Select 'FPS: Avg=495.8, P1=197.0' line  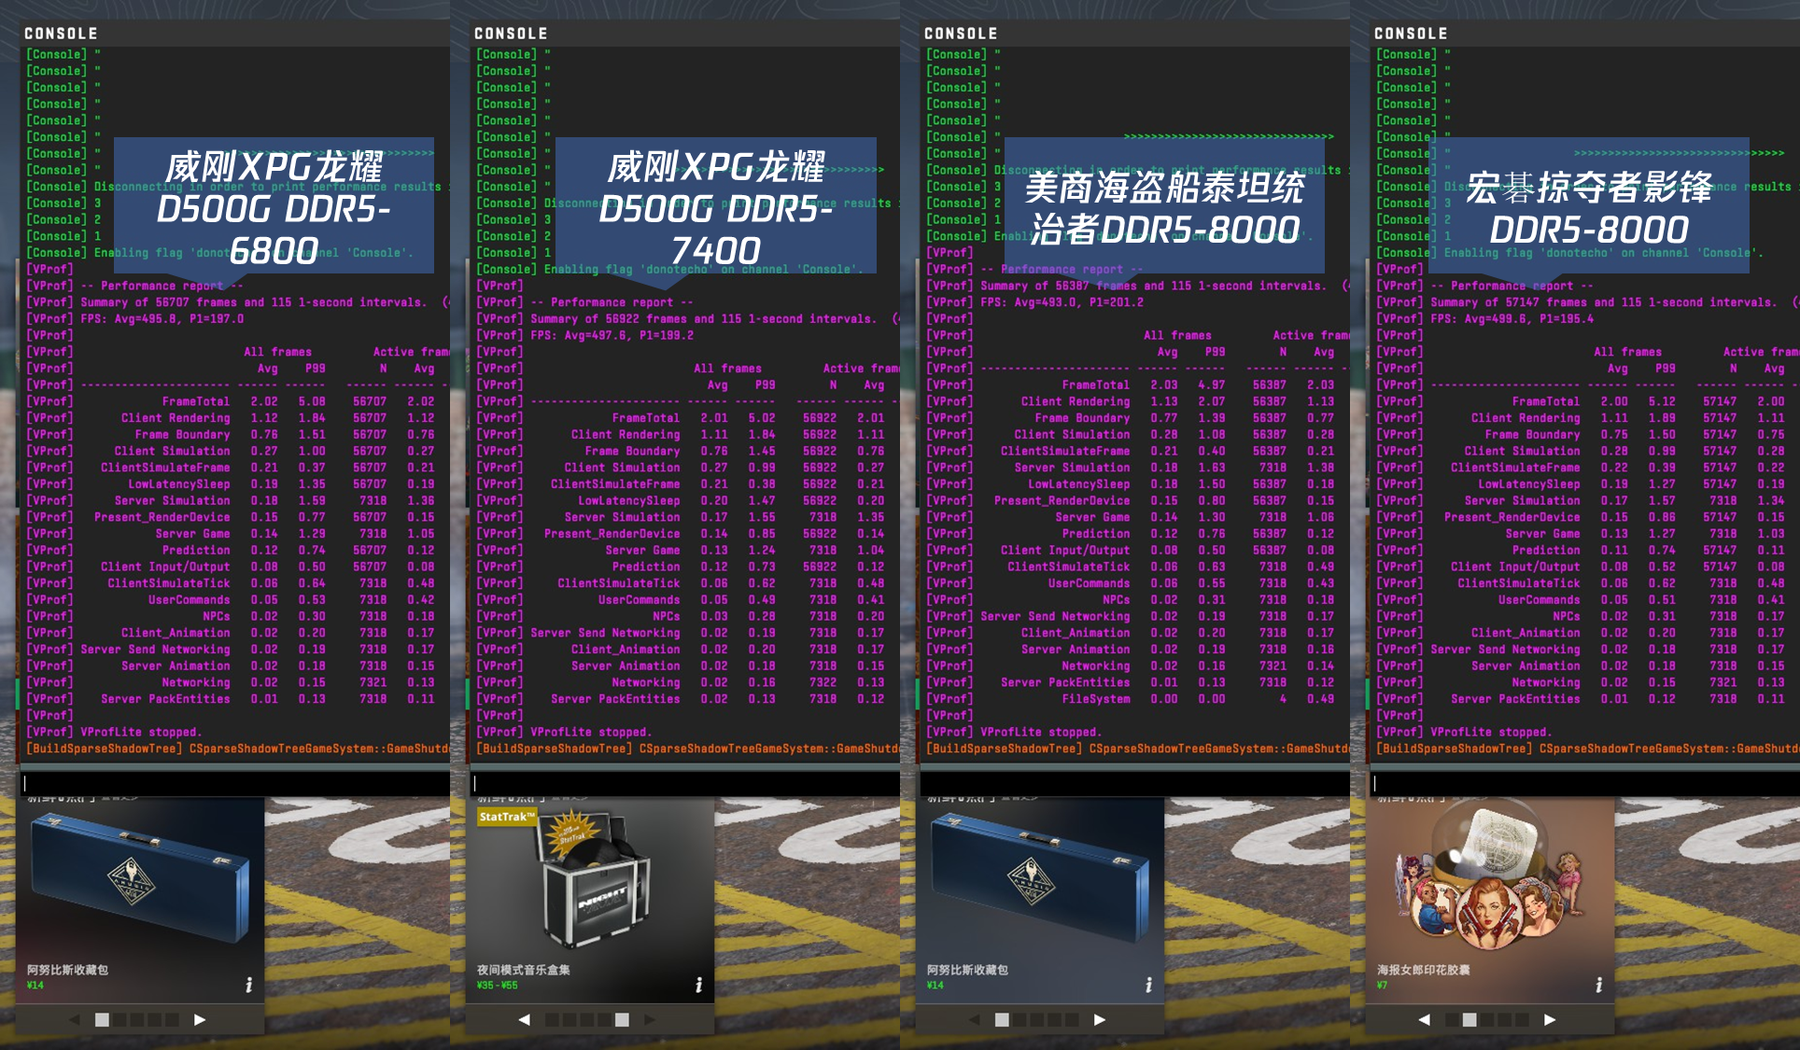coord(162,318)
